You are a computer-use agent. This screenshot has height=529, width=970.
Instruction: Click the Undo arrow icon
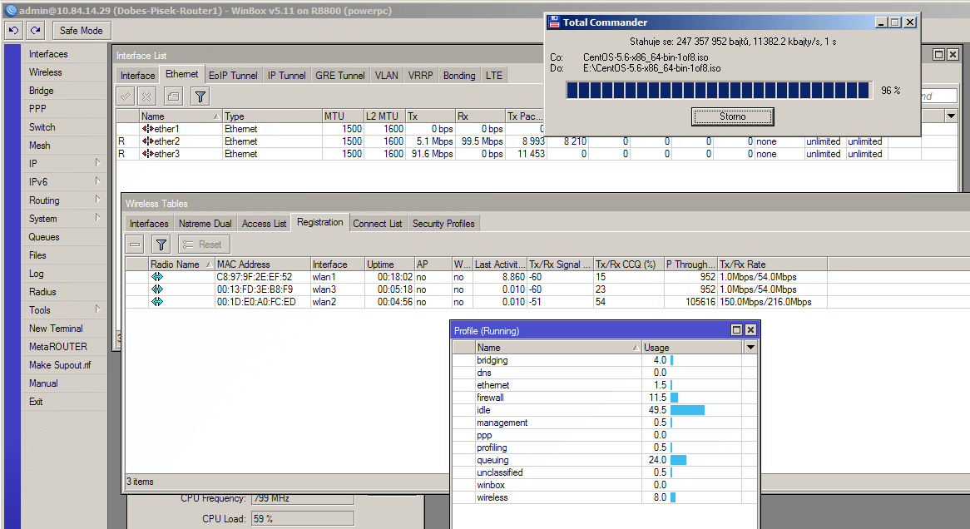point(14,30)
